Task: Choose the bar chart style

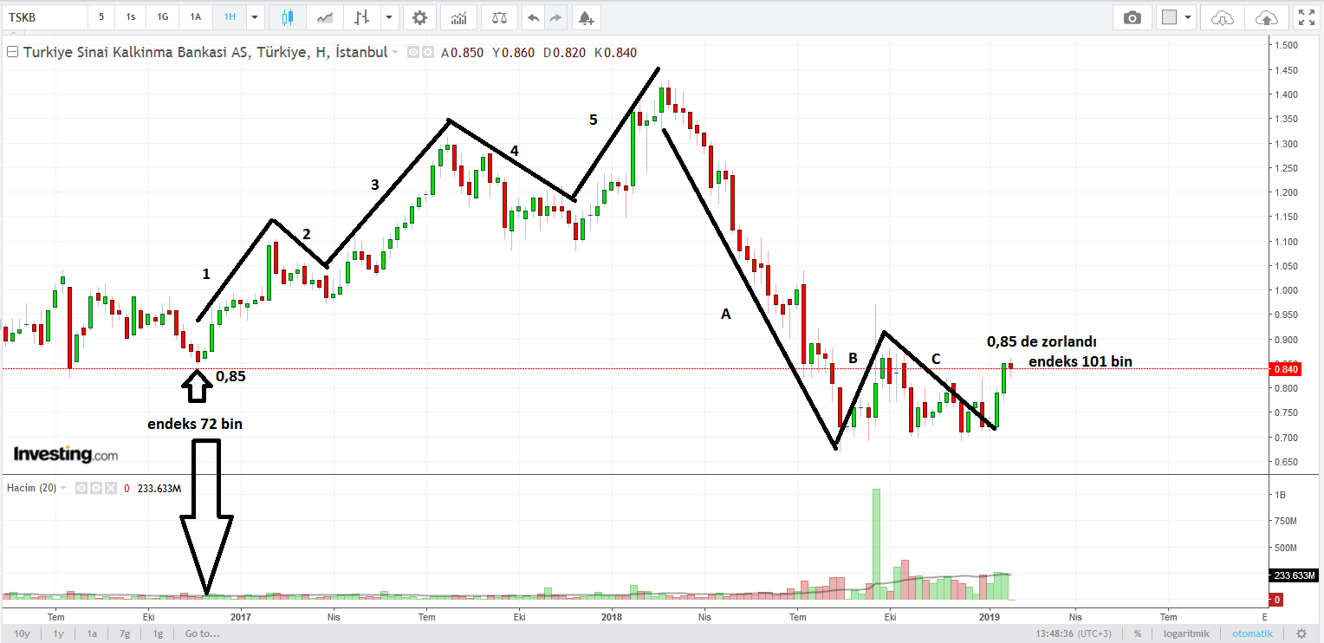Action: tap(362, 17)
